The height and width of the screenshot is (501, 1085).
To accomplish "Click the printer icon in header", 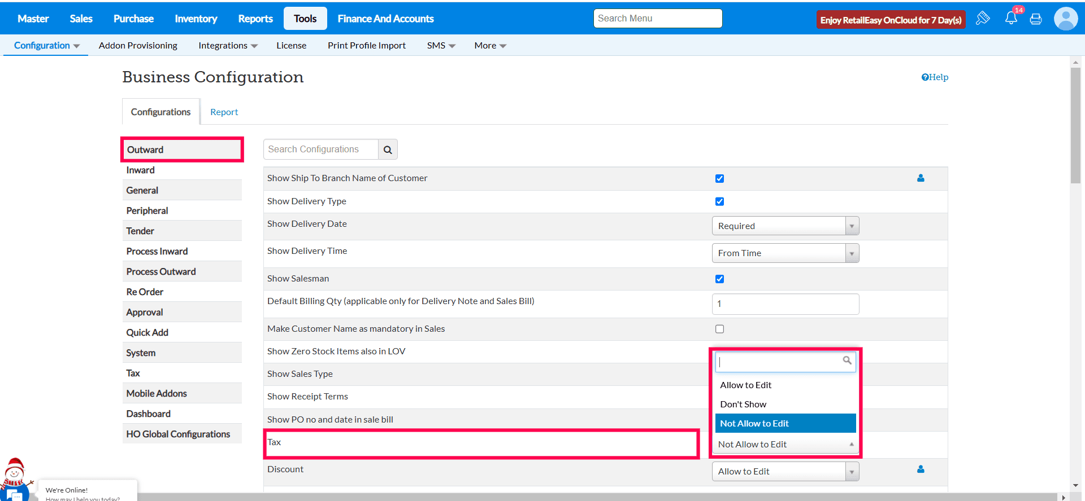I will [1036, 19].
